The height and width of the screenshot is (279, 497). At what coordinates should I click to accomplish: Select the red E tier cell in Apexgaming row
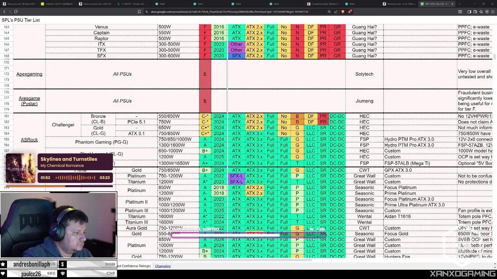coord(205,74)
